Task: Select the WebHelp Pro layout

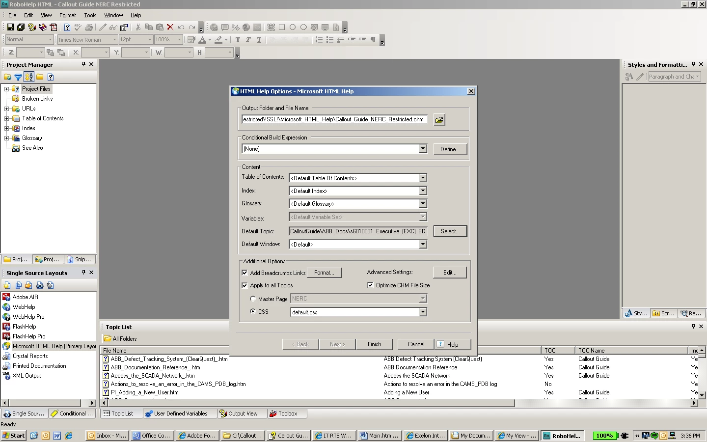Action: point(24,317)
